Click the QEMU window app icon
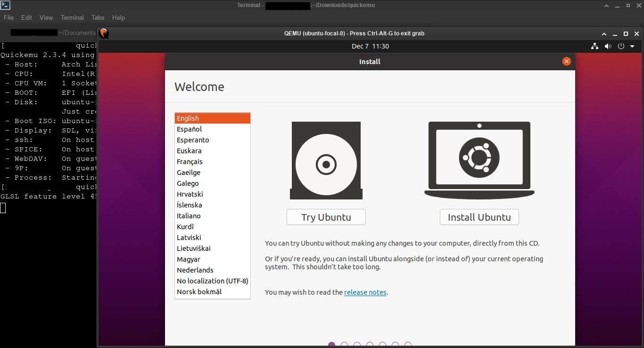644x348 pixels. tap(104, 33)
